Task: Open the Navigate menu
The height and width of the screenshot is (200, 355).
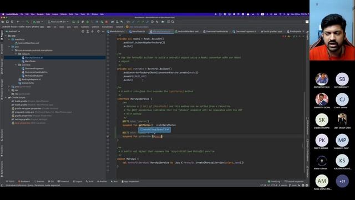Action: (40, 14)
